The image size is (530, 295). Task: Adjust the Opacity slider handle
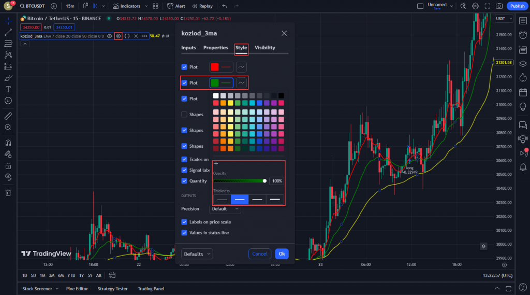pyautogui.click(x=264, y=181)
